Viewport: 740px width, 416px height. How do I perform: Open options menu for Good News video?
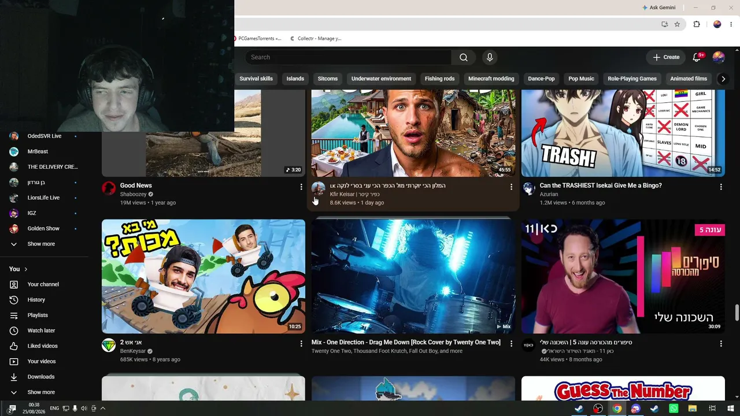tap(301, 187)
